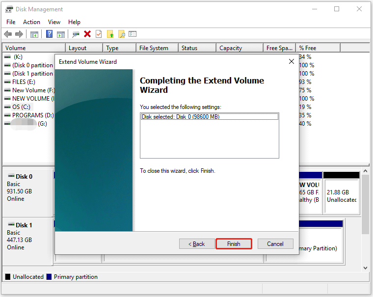Viewport: 373px width, 297px height.
Task: Click Finish to complete the wizard
Action: (234, 244)
